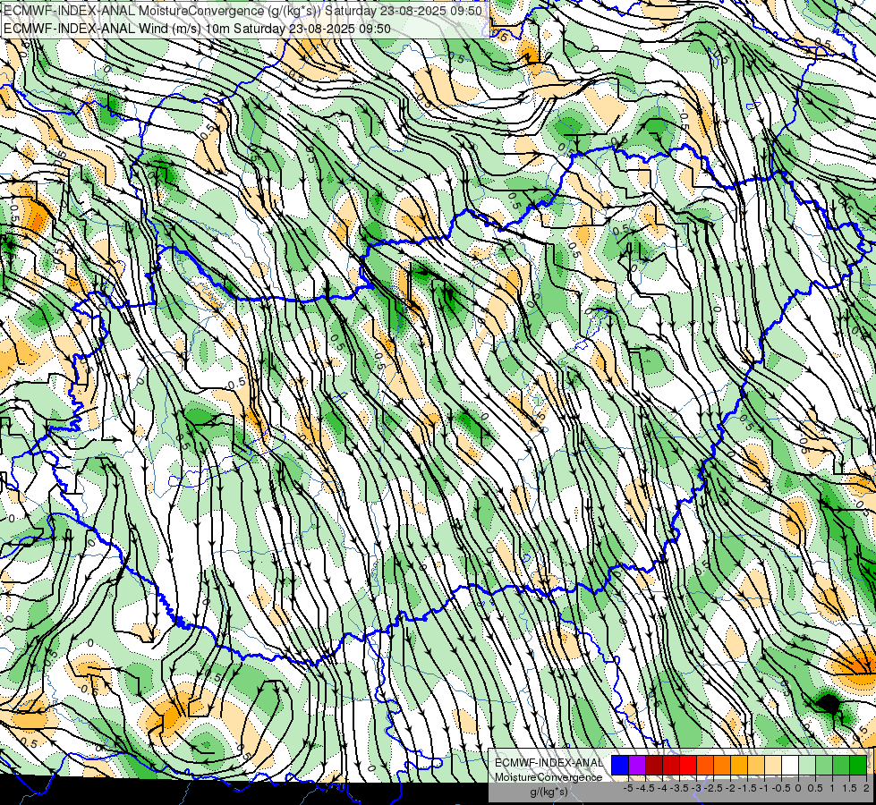The width and height of the screenshot is (876, 805).
Task: Click the legend word 'MoistureConvergence'
Action: (x=549, y=777)
